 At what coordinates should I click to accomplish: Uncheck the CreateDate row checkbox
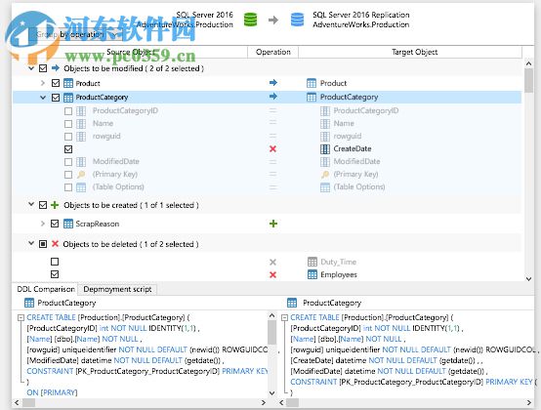[68, 149]
